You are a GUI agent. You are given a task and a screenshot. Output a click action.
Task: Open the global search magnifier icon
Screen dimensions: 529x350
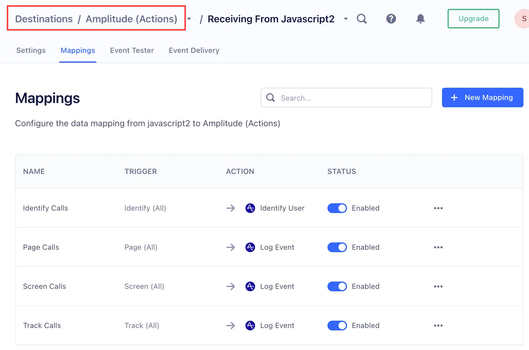coord(362,19)
